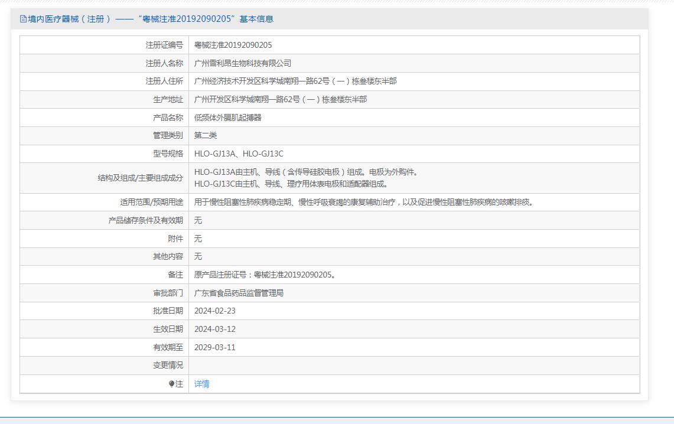Select product name 低频体外膈肌起搏器
The image size is (674, 424).
click(227, 118)
